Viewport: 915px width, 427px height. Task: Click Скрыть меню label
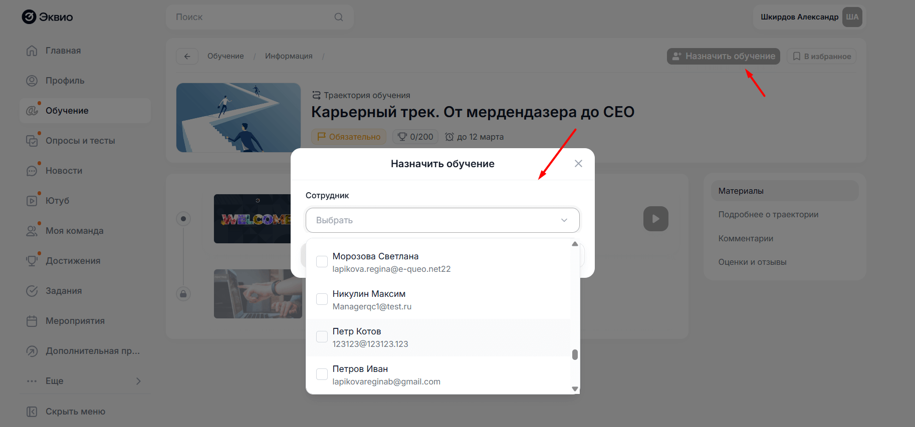(x=75, y=411)
